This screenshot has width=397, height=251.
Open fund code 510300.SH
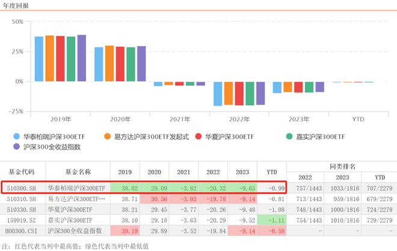click(x=22, y=188)
